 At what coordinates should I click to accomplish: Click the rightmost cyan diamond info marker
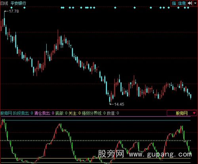(188, 8)
